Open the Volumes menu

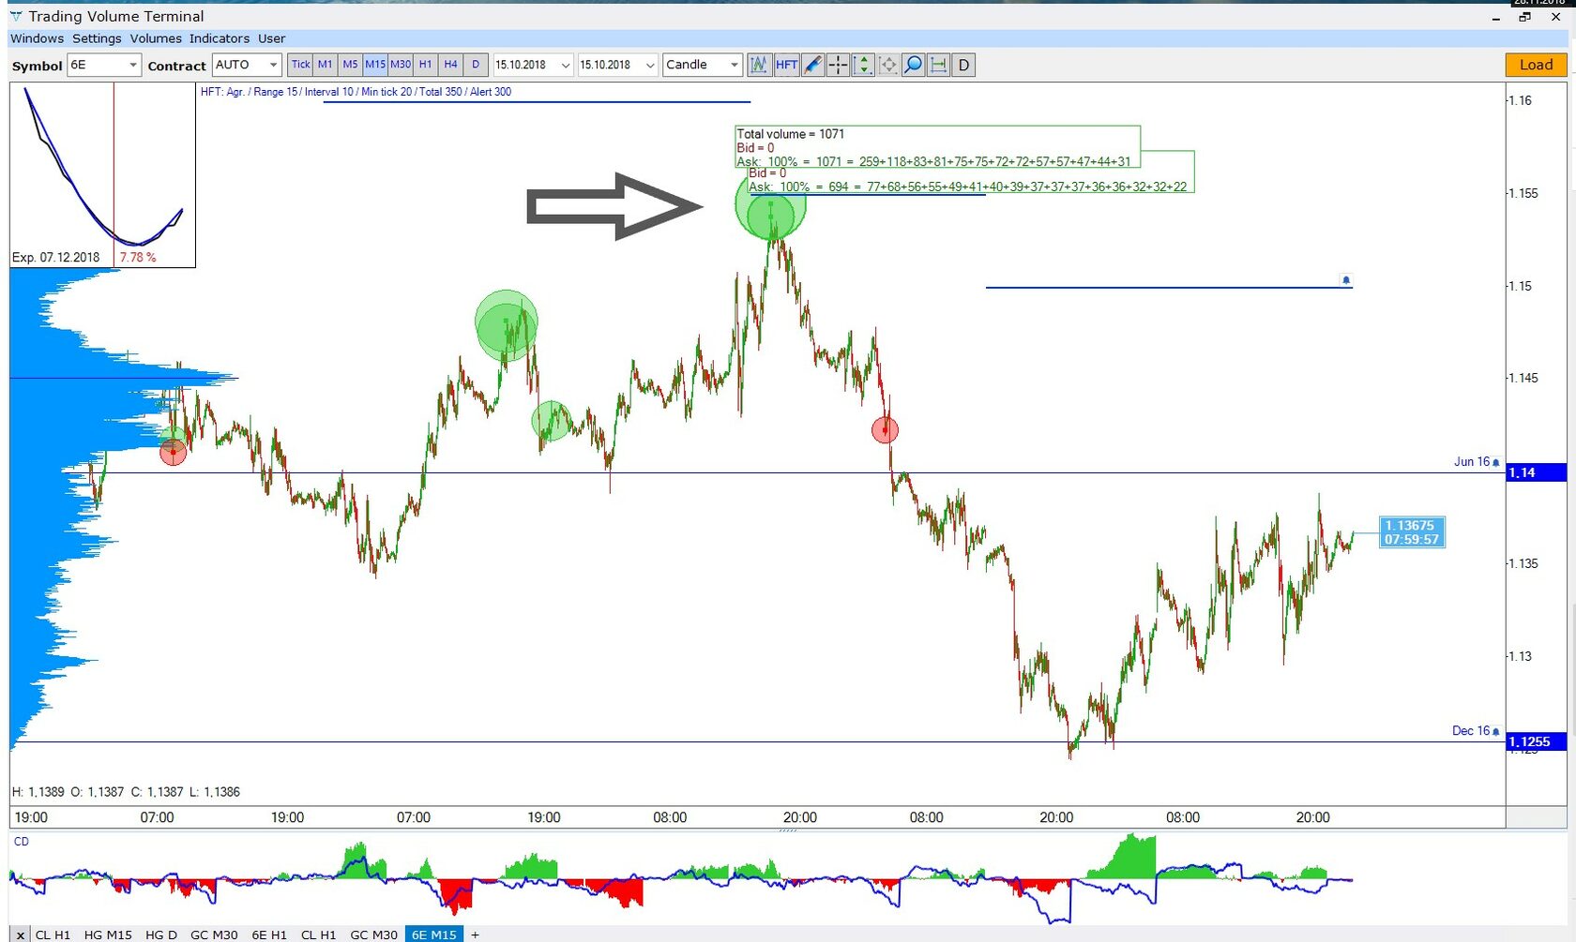point(155,38)
